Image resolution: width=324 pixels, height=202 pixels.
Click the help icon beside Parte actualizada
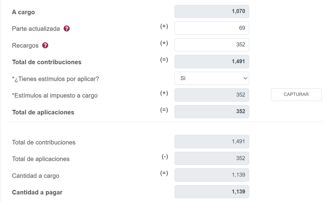[x=66, y=28]
